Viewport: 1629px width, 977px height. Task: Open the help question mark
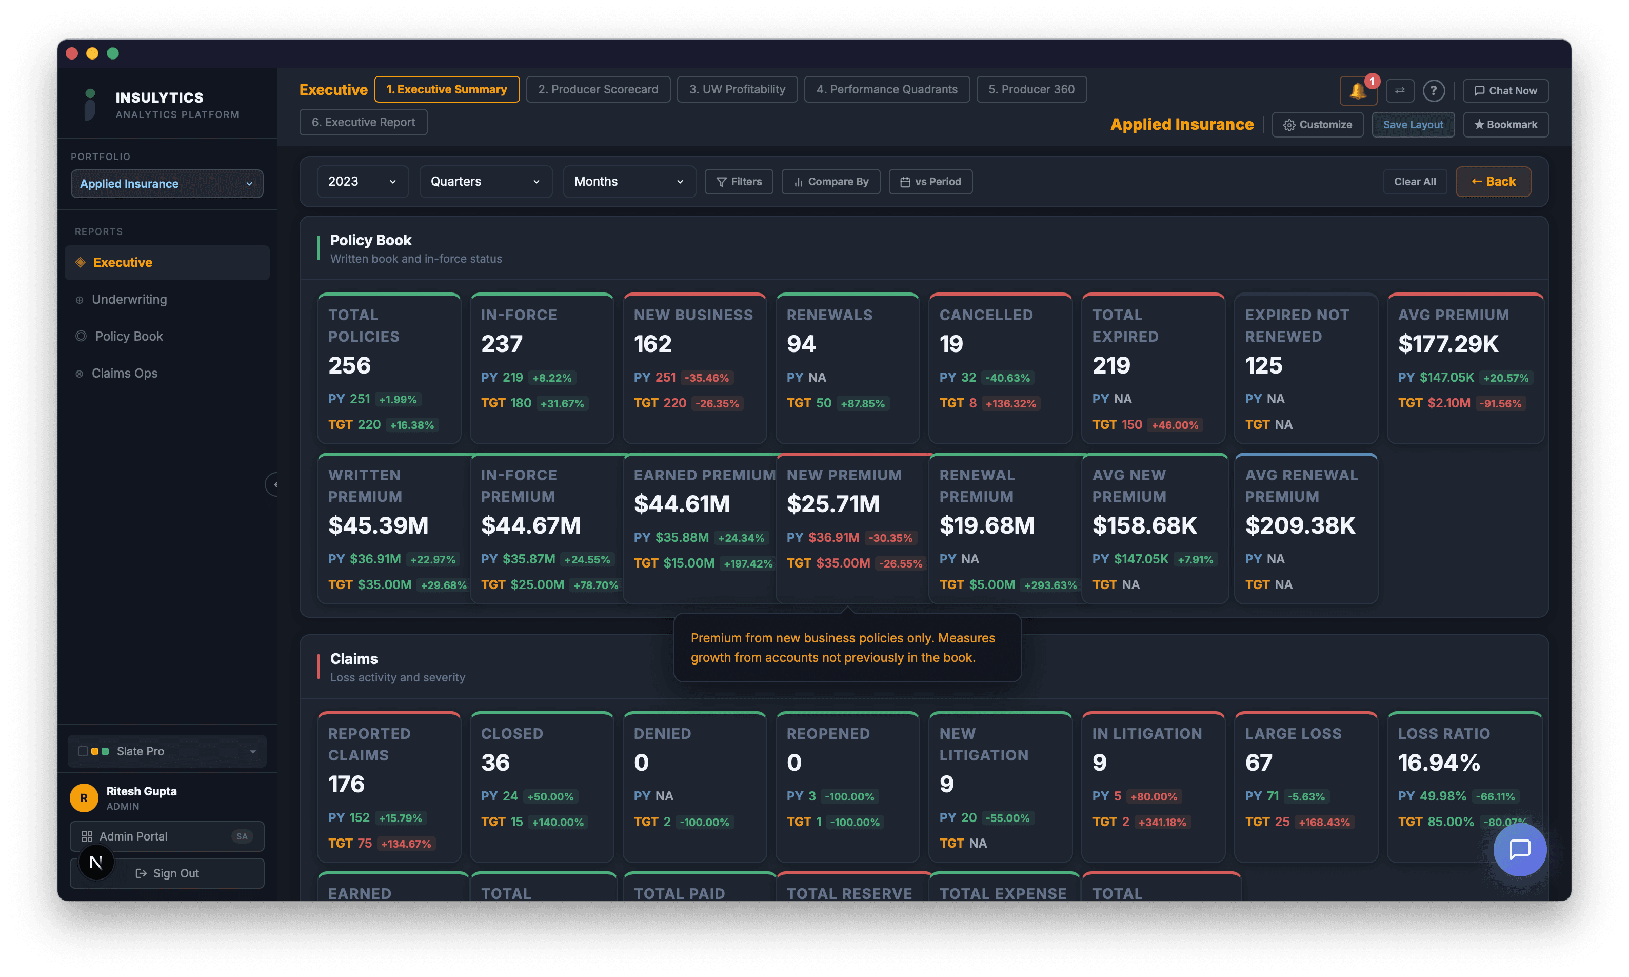[1434, 90]
